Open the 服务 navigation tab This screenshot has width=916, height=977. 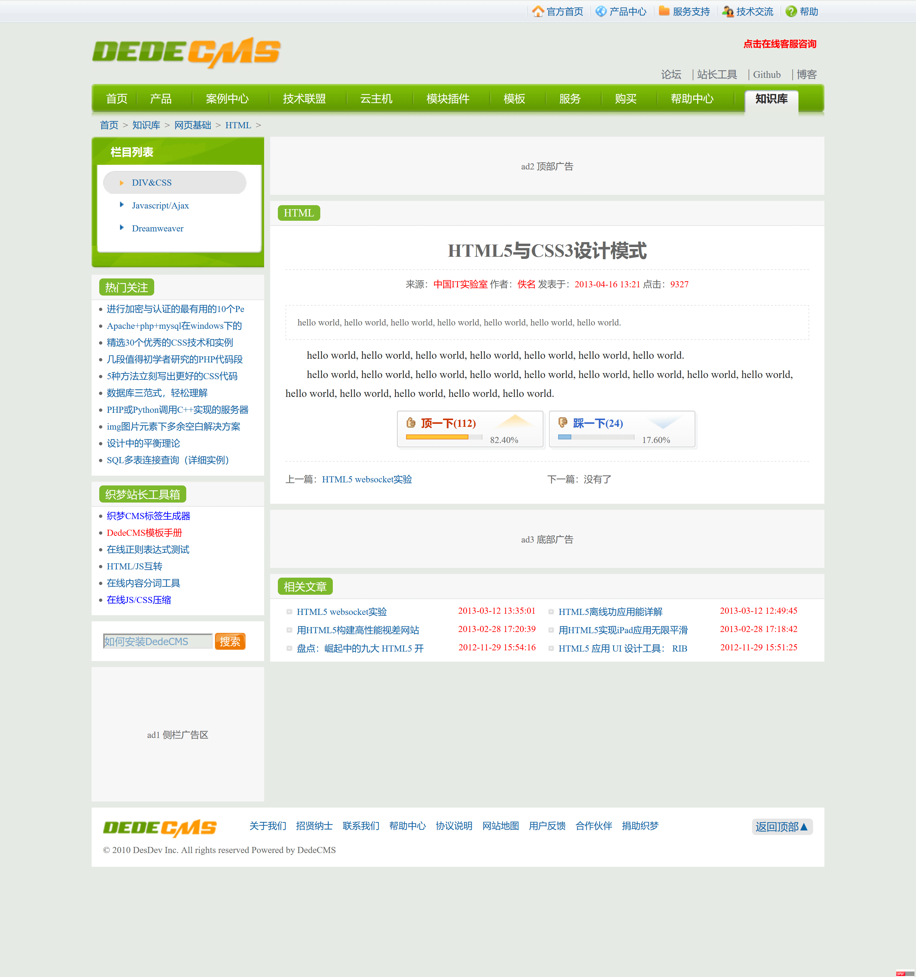[x=569, y=99]
